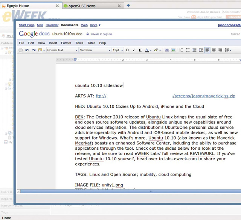
Task: Open the Normal text style dropdown
Action: pos(62,50)
